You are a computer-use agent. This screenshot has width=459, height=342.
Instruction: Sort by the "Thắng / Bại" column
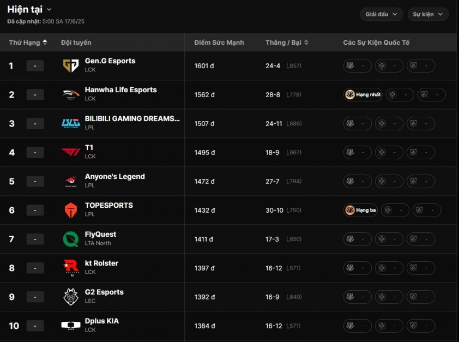coord(287,43)
